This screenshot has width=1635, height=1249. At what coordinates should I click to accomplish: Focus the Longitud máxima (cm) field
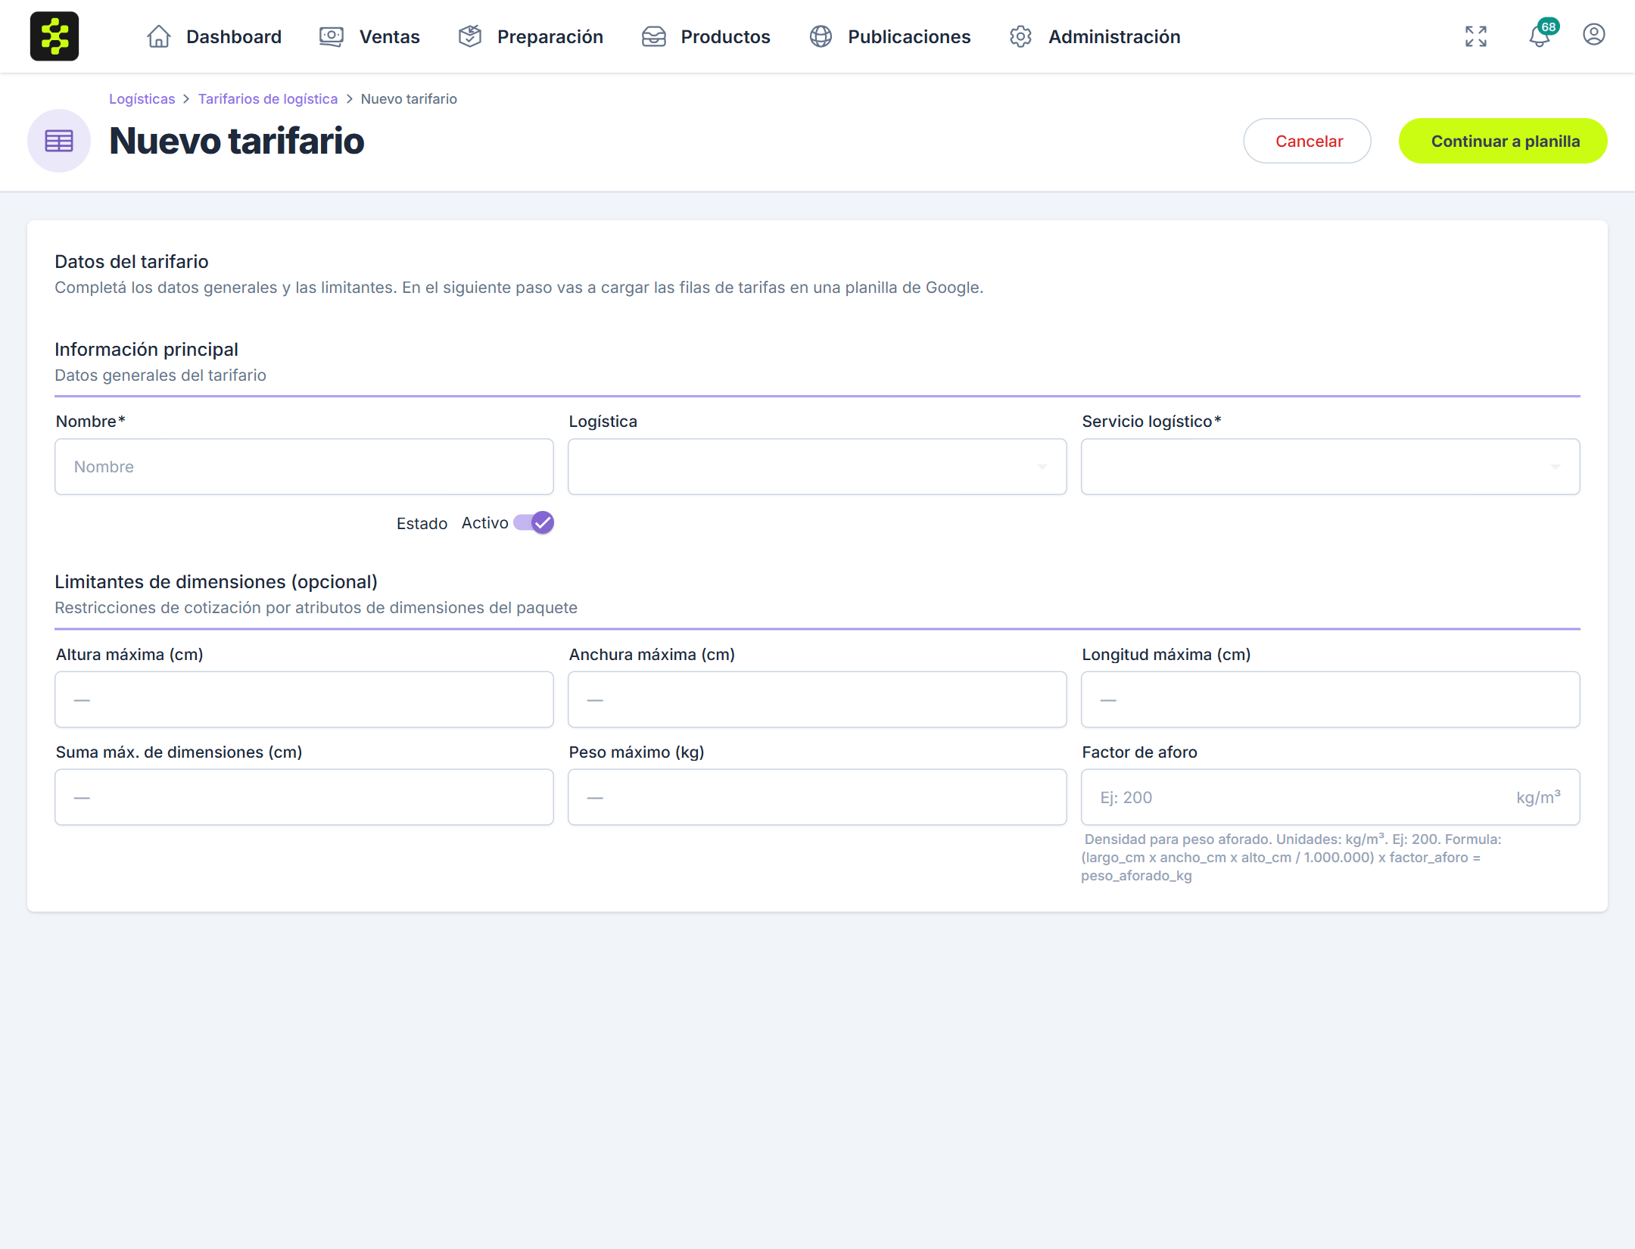pos(1330,699)
